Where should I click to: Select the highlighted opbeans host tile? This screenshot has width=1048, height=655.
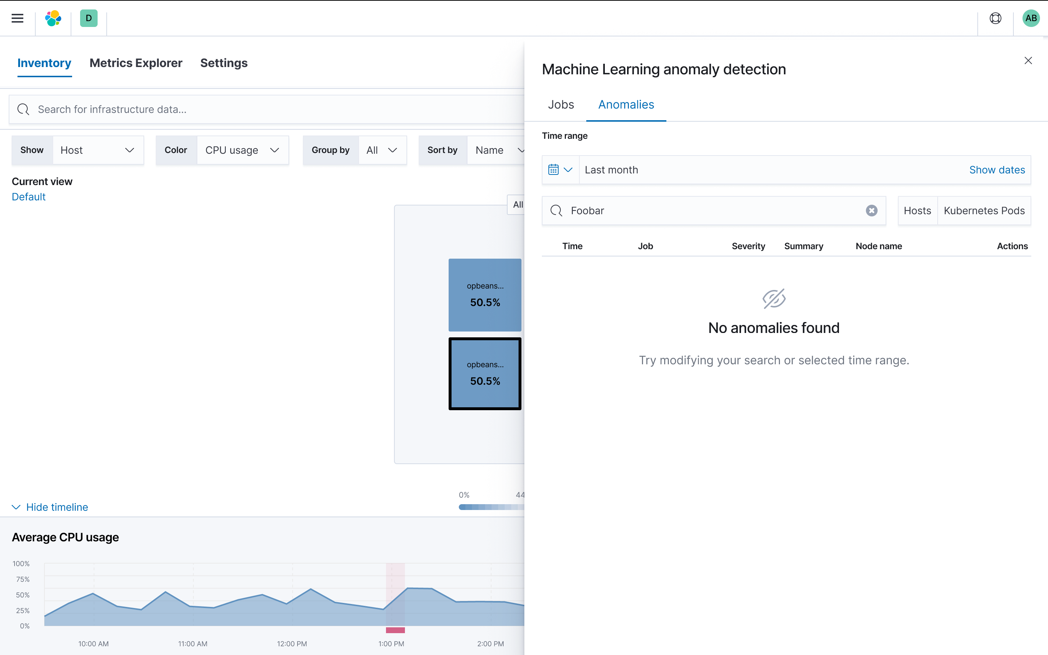[484, 373]
